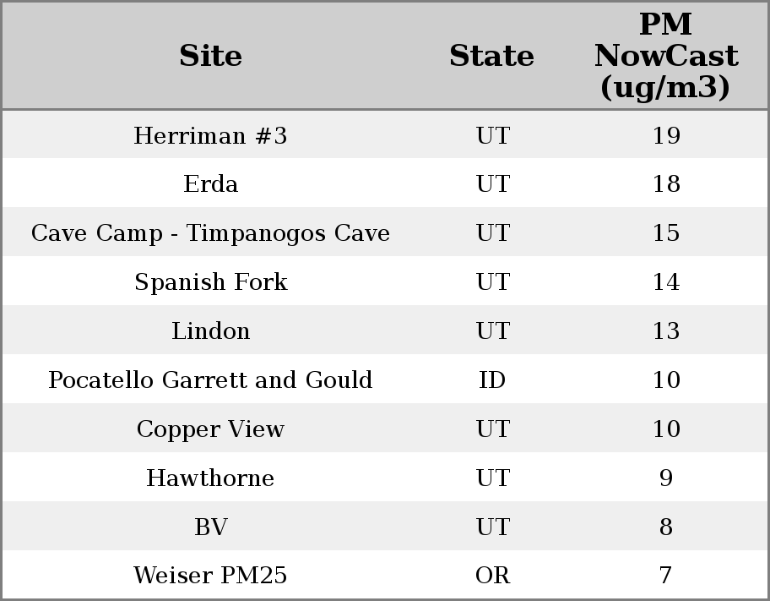Click the OR state cell

pos(492,576)
